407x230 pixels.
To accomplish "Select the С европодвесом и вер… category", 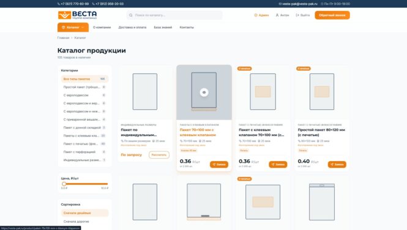I will point(84,103).
